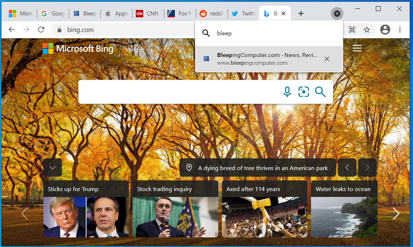Move news carousel to previous stories

pyautogui.click(x=25, y=213)
